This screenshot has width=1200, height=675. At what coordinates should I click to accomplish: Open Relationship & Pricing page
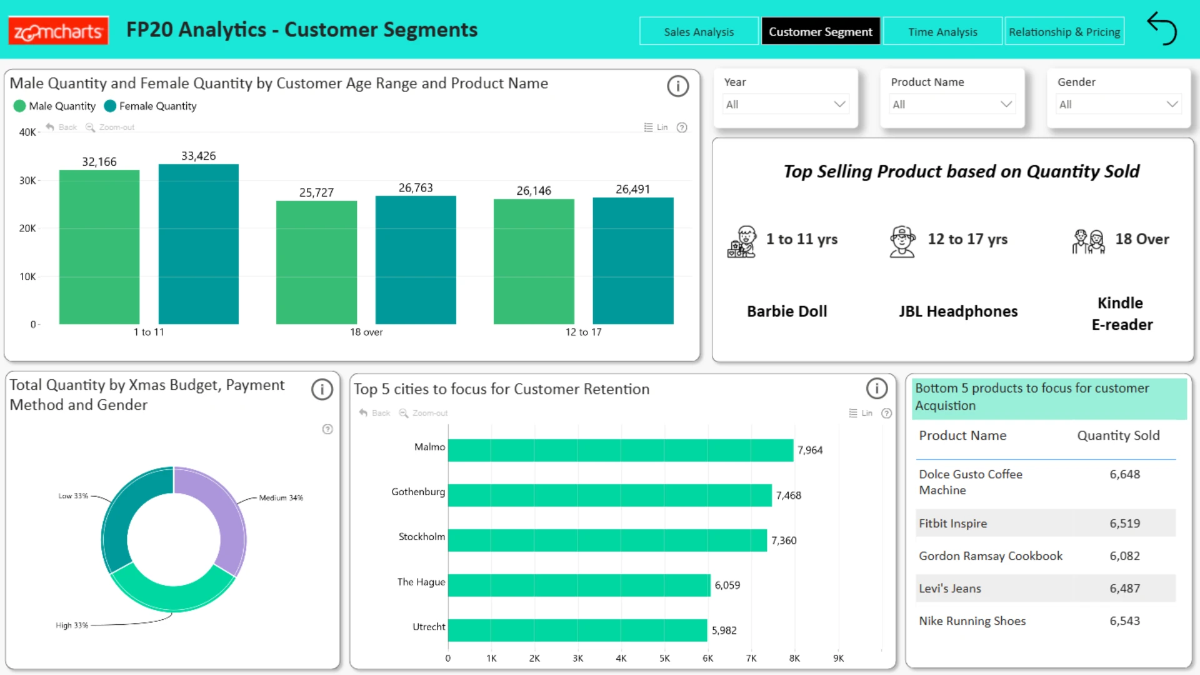pyautogui.click(x=1064, y=31)
